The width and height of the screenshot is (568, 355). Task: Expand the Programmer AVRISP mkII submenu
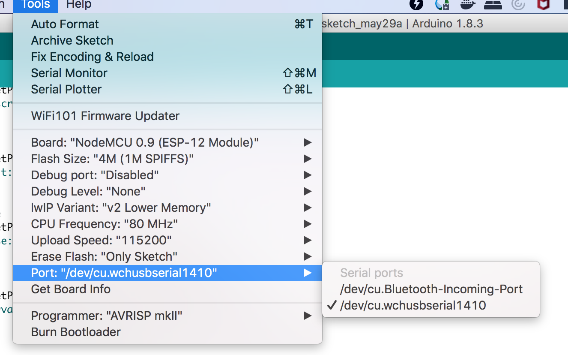[x=167, y=316]
